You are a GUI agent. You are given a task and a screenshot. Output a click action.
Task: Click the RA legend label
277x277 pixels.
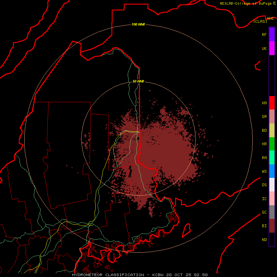tap(264, 158)
